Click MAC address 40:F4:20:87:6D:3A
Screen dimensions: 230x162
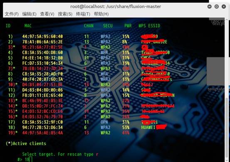click(42, 79)
